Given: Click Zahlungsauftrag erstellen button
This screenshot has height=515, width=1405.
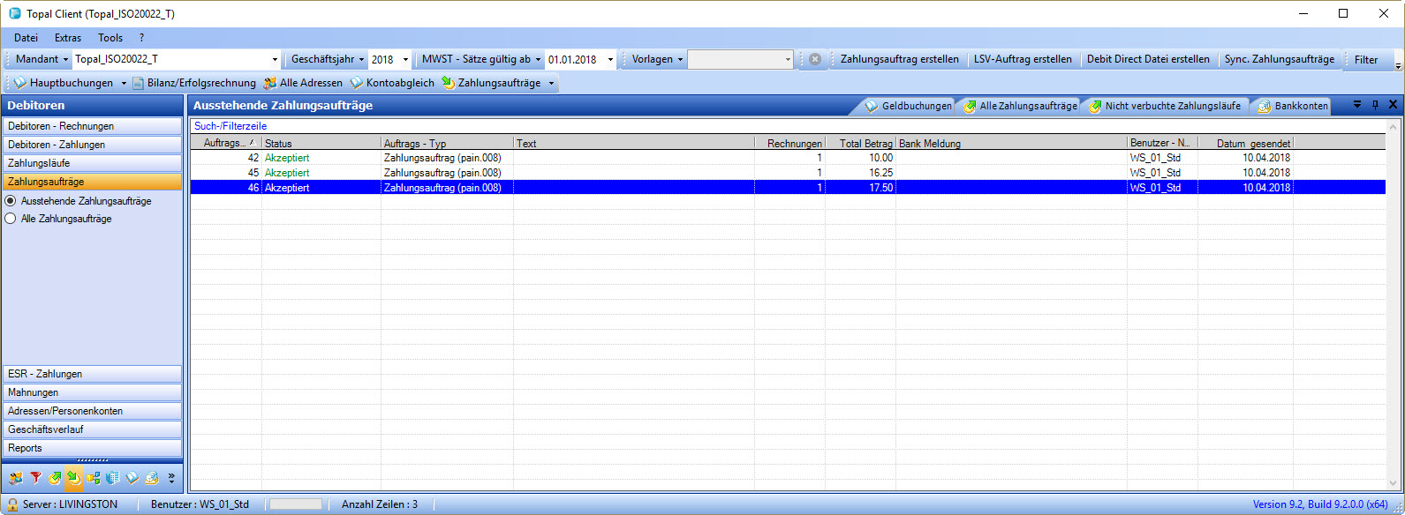Looking at the screenshot, I should 899,59.
